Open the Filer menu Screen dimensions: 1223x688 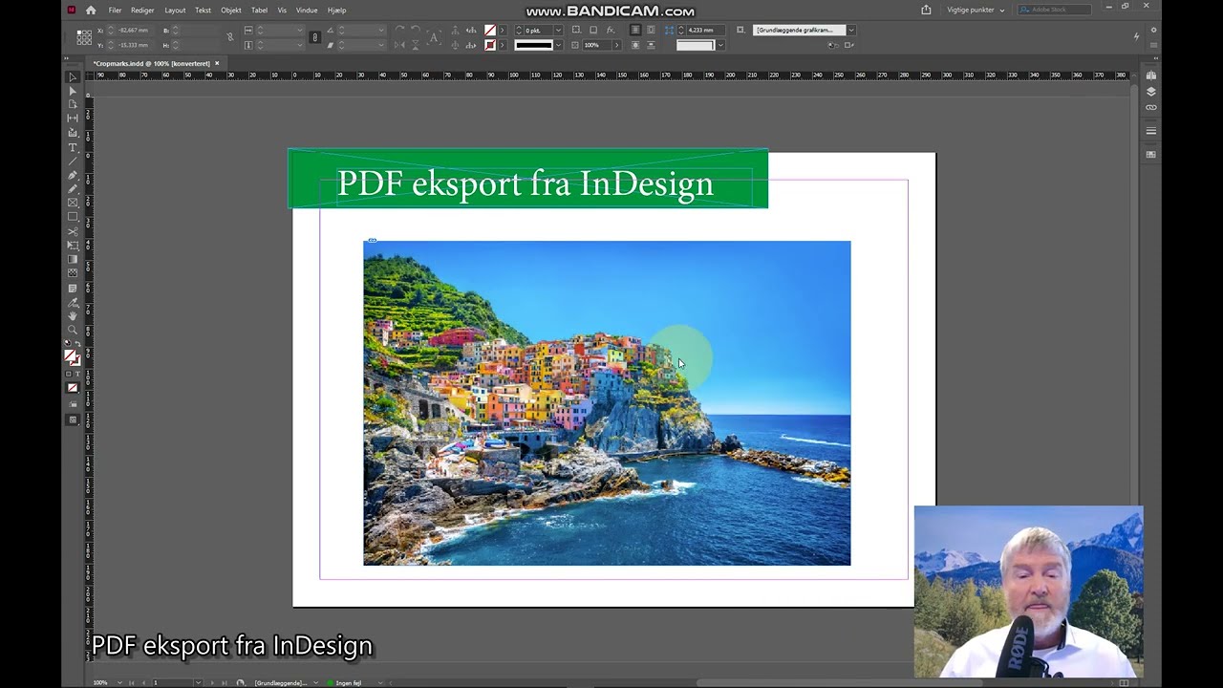(x=115, y=11)
